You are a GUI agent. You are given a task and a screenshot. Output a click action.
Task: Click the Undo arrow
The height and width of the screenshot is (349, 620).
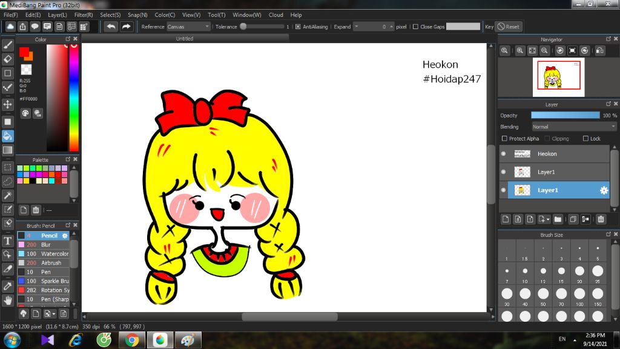(111, 27)
